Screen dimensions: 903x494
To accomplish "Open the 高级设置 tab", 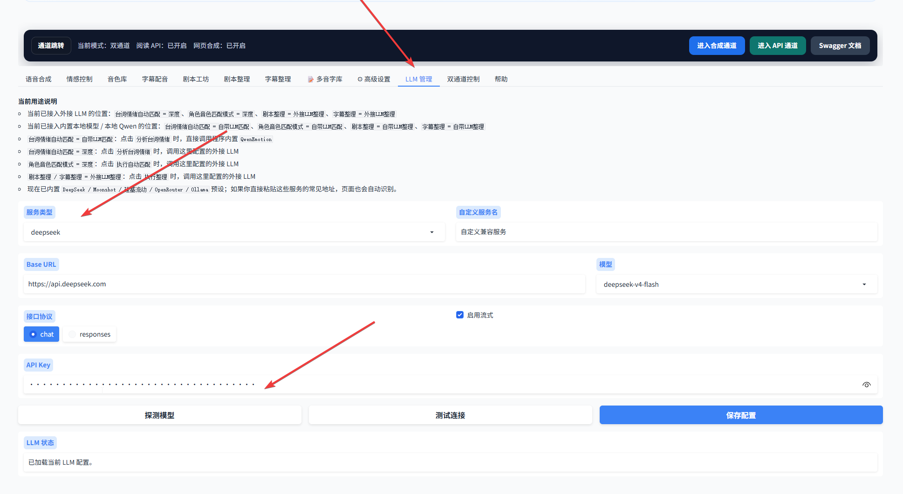I will pos(374,79).
